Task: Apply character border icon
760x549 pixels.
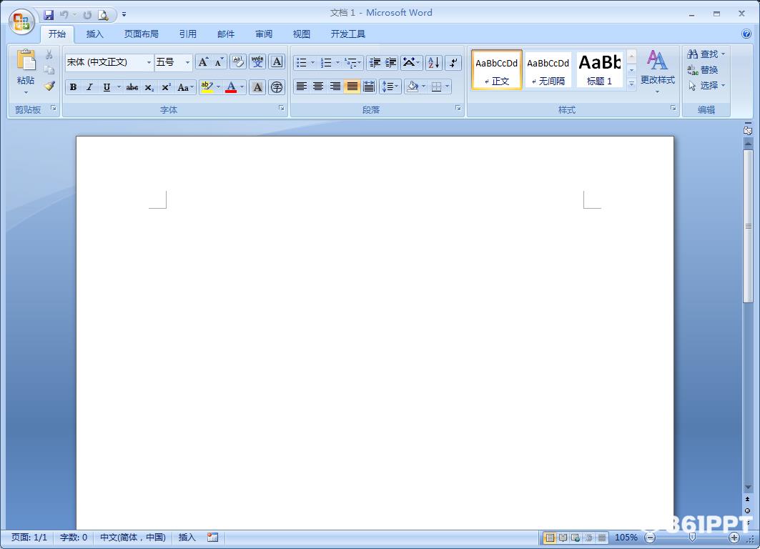Action: [277, 62]
